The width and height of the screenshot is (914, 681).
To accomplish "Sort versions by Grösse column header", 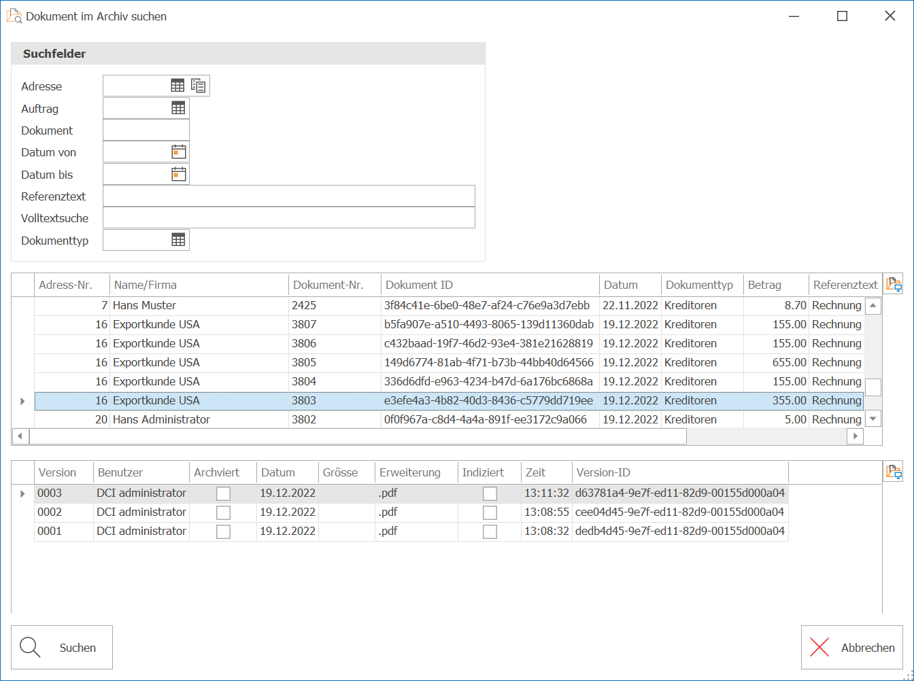I will (347, 472).
